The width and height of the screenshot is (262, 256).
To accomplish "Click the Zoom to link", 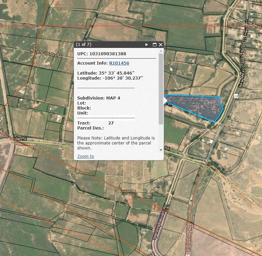I will click(x=86, y=156).
